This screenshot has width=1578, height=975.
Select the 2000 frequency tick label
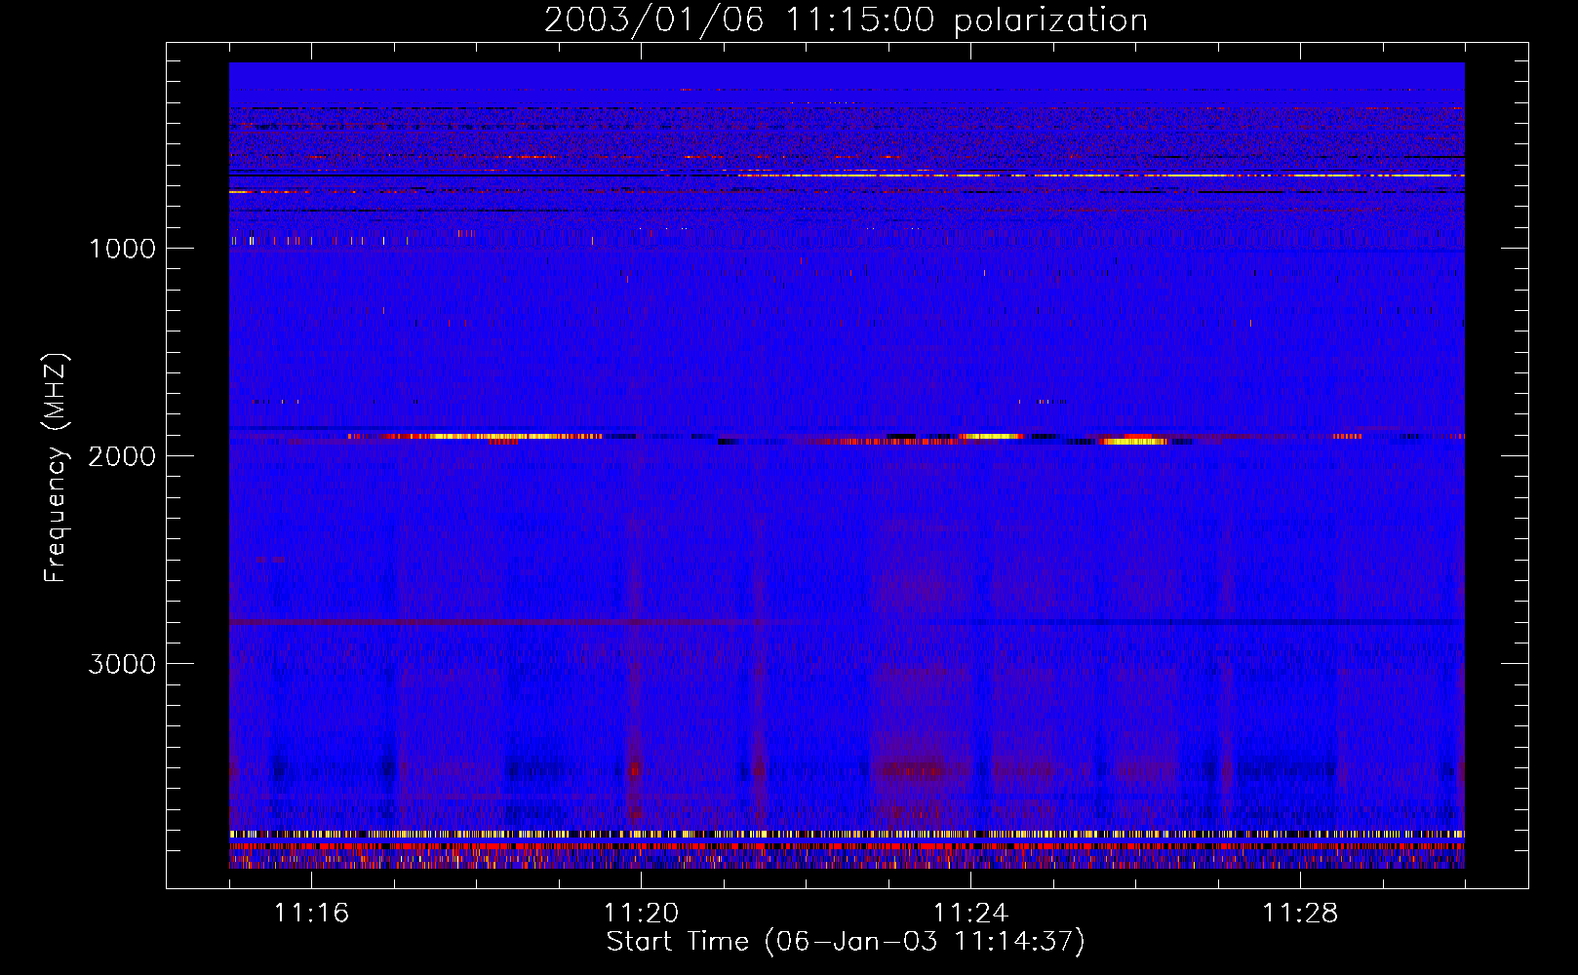point(122,456)
